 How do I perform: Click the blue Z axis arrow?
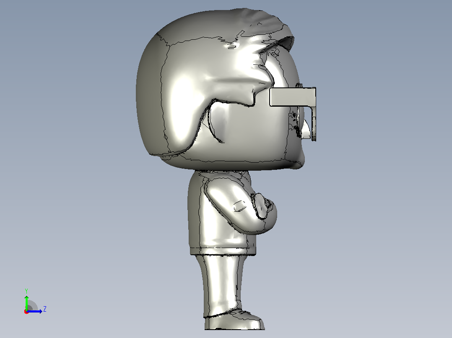(x=35, y=311)
